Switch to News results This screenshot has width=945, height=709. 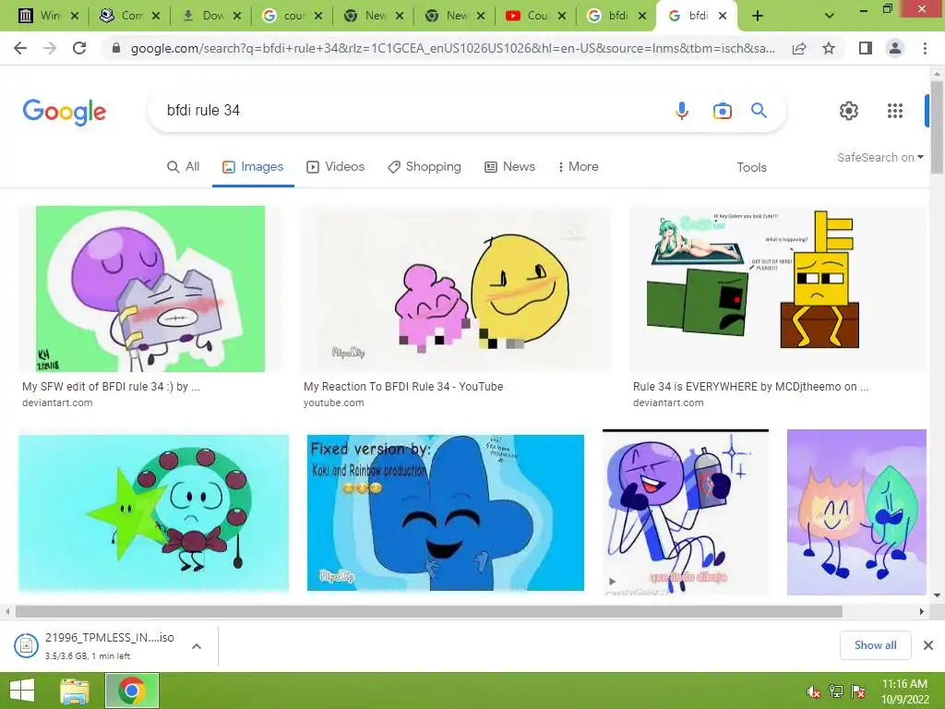pos(509,166)
